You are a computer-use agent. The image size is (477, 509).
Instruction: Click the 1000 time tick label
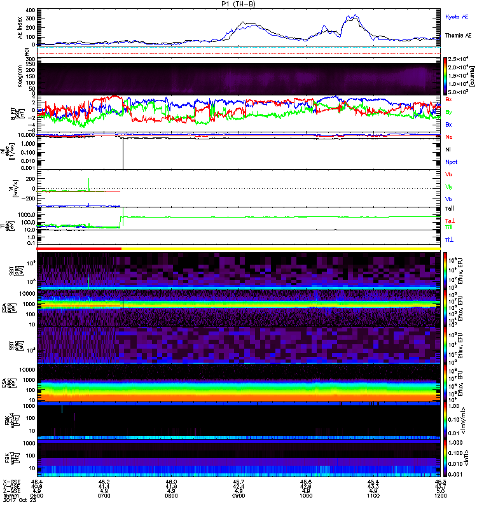306,496
